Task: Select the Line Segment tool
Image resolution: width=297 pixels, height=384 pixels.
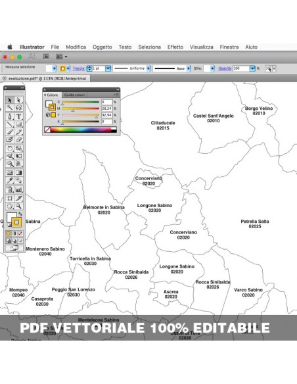Action: (10, 124)
